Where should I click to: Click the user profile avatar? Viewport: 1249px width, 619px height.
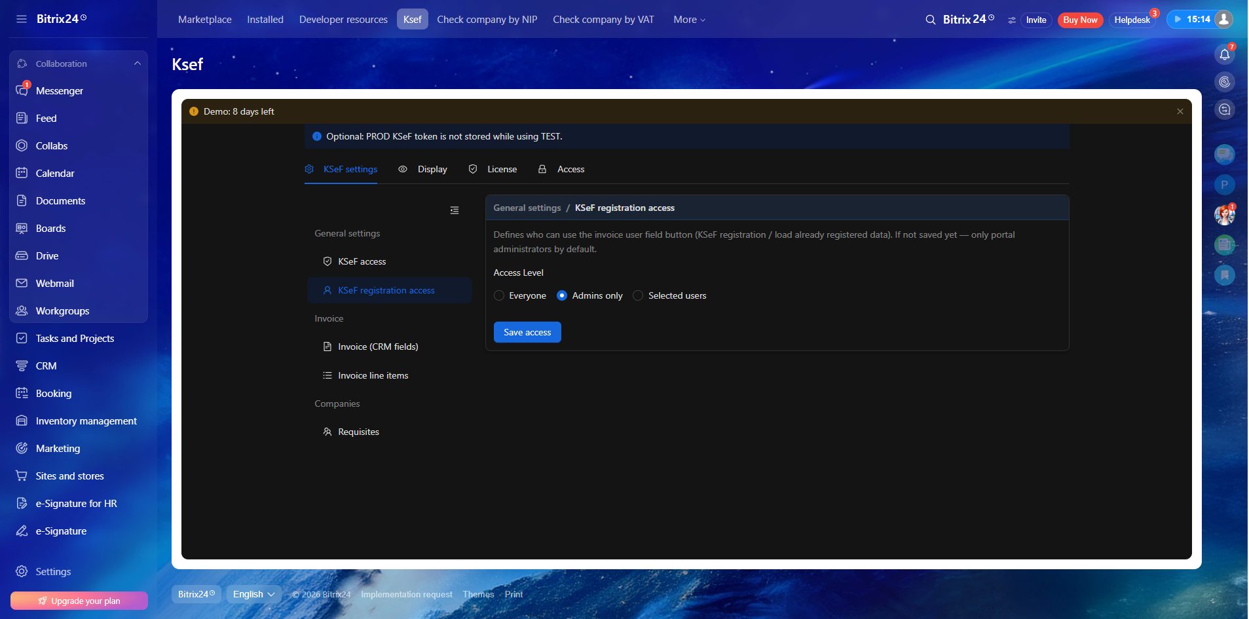[1223, 19]
